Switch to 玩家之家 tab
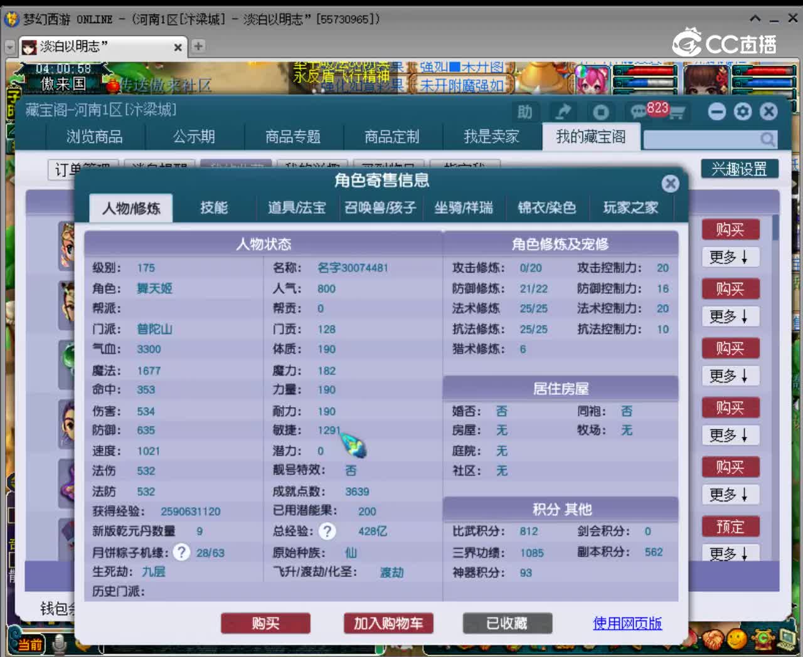Viewport: 803px width, 657px height. coord(630,208)
